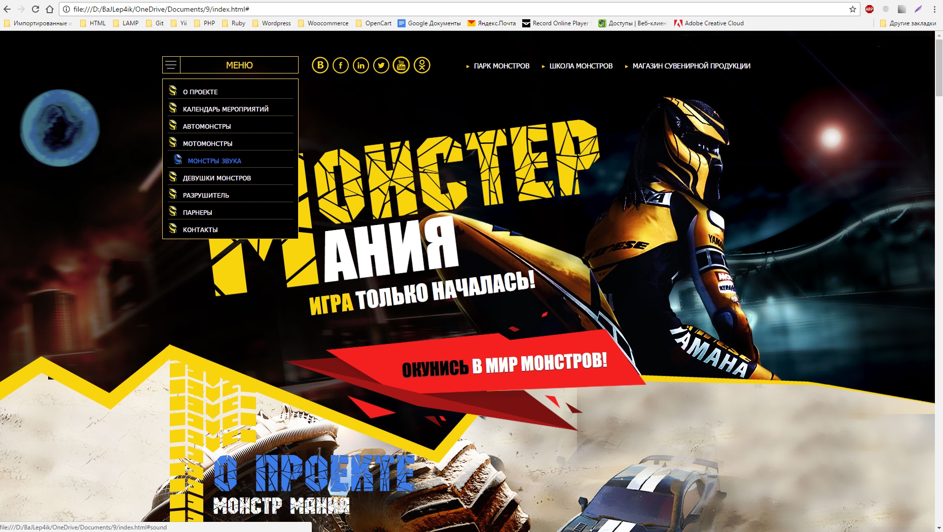The width and height of the screenshot is (943, 532).
Task: Open Доступы | Веб-клиент bookmark
Action: [633, 23]
